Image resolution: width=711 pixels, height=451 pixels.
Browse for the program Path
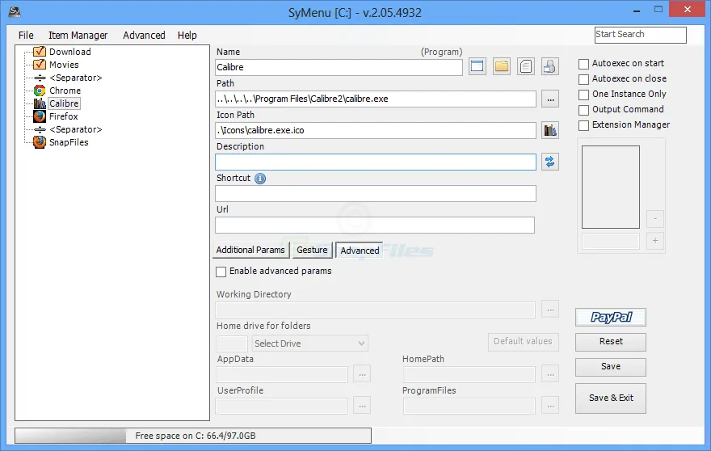[x=550, y=99]
